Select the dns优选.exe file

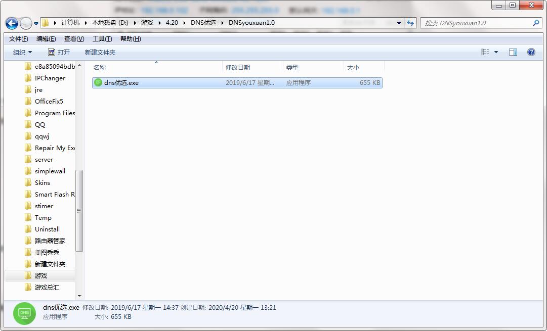point(237,82)
